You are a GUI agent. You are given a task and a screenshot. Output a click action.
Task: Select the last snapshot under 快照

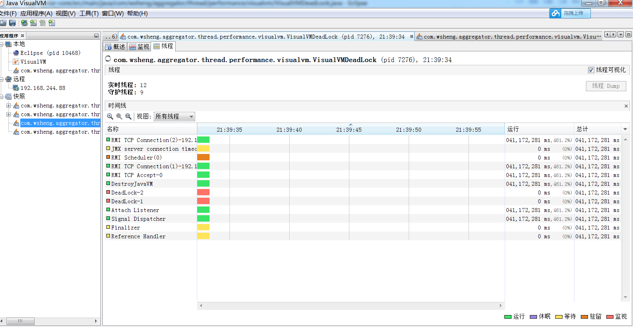[57, 132]
